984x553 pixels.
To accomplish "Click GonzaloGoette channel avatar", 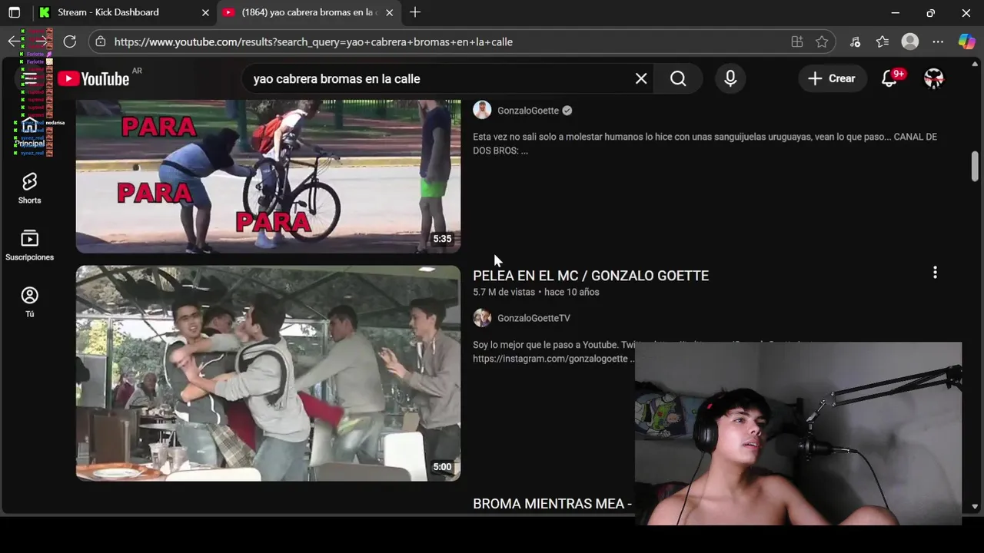I will (482, 110).
